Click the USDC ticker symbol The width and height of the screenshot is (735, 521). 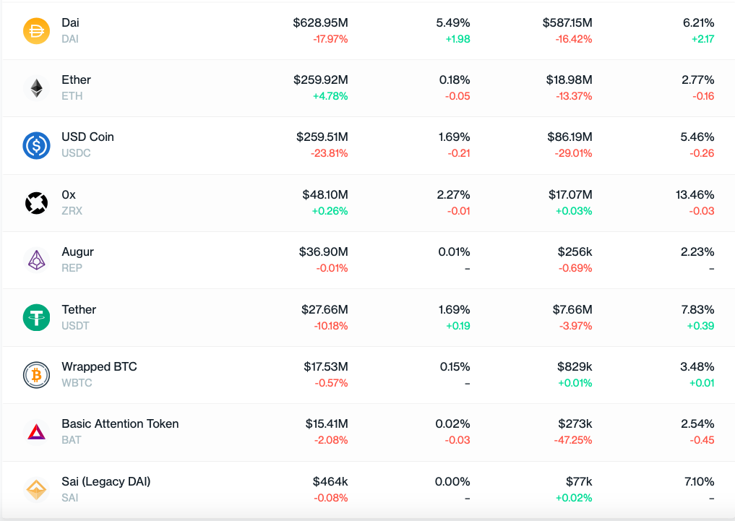pos(76,153)
